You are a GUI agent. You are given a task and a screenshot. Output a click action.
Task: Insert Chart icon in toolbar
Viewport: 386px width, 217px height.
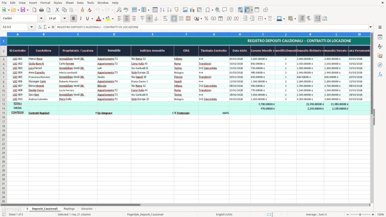click(x=192, y=10)
